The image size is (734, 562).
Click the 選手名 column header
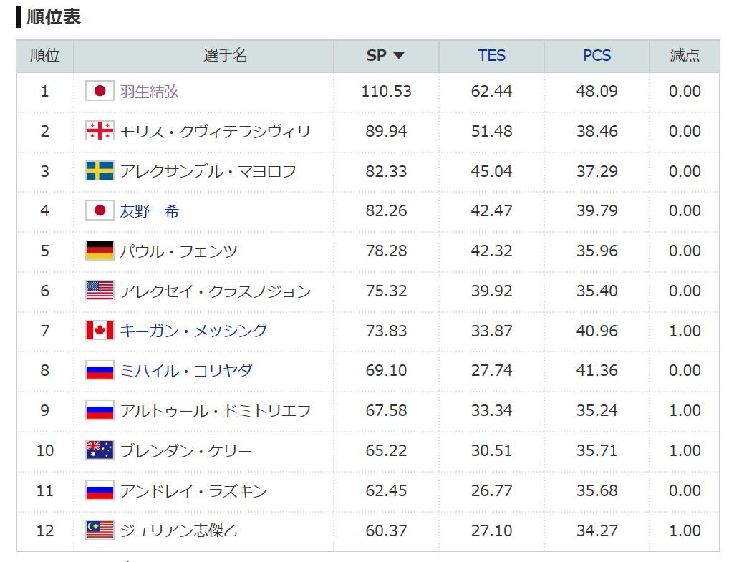pyautogui.click(x=226, y=56)
